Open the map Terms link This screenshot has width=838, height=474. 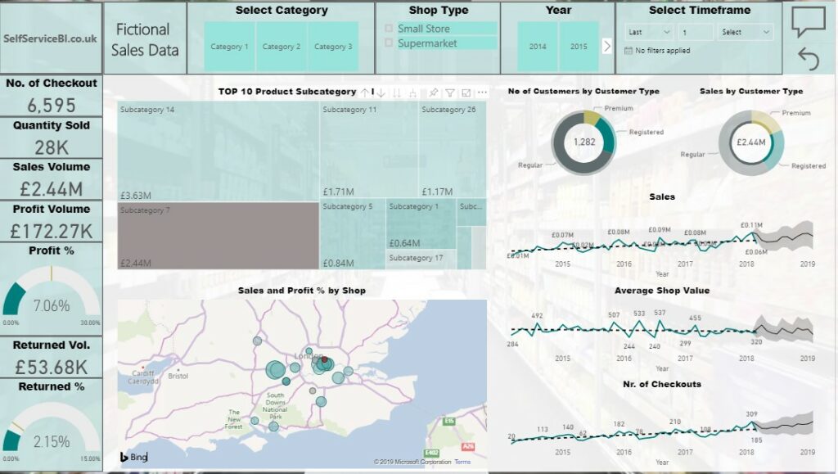(462, 462)
